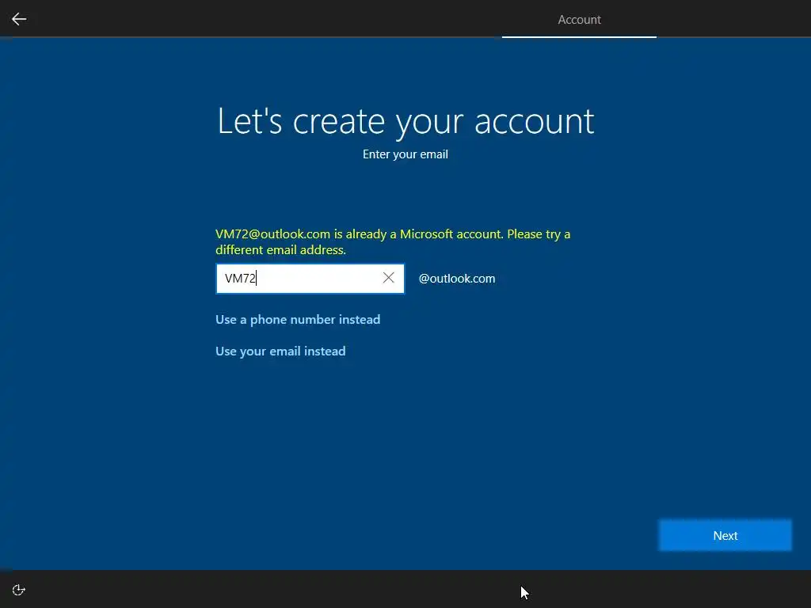Screen dimensions: 811x608
Task: Clear the email field with the X icon
Action: [388, 278]
